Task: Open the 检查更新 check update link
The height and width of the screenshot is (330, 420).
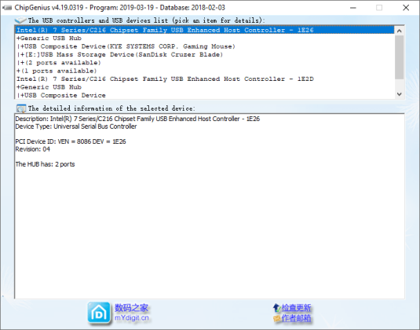Action: click(296, 308)
